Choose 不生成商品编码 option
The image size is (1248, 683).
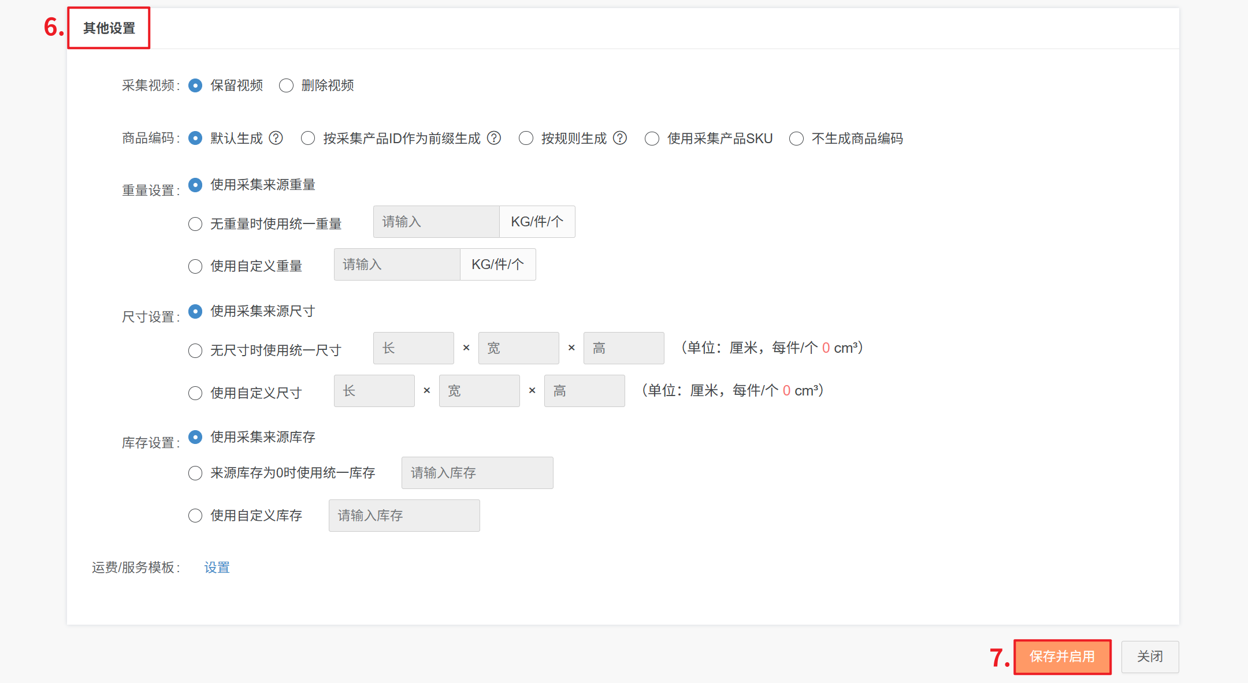[x=796, y=139]
